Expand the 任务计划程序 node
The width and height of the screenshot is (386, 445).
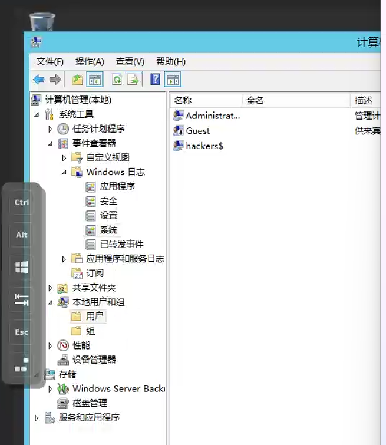pyautogui.click(x=50, y=129)
